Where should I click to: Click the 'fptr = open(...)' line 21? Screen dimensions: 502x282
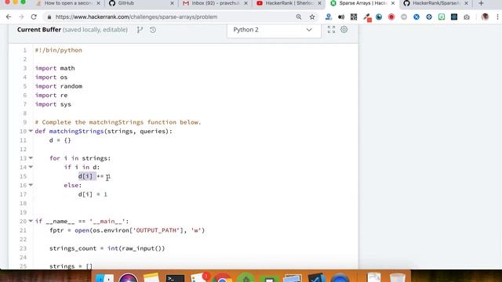(127, 230)
